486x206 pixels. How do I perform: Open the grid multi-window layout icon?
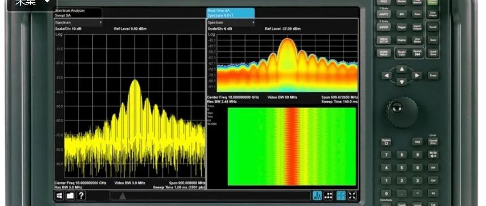pyautogui.click(x=328, y=195)
